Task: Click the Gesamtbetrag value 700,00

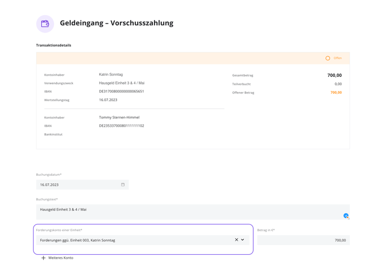Action: [x=335, y=75]
